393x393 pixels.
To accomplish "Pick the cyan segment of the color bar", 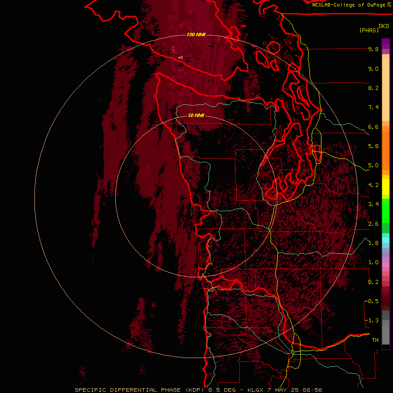I will (386, 240).
